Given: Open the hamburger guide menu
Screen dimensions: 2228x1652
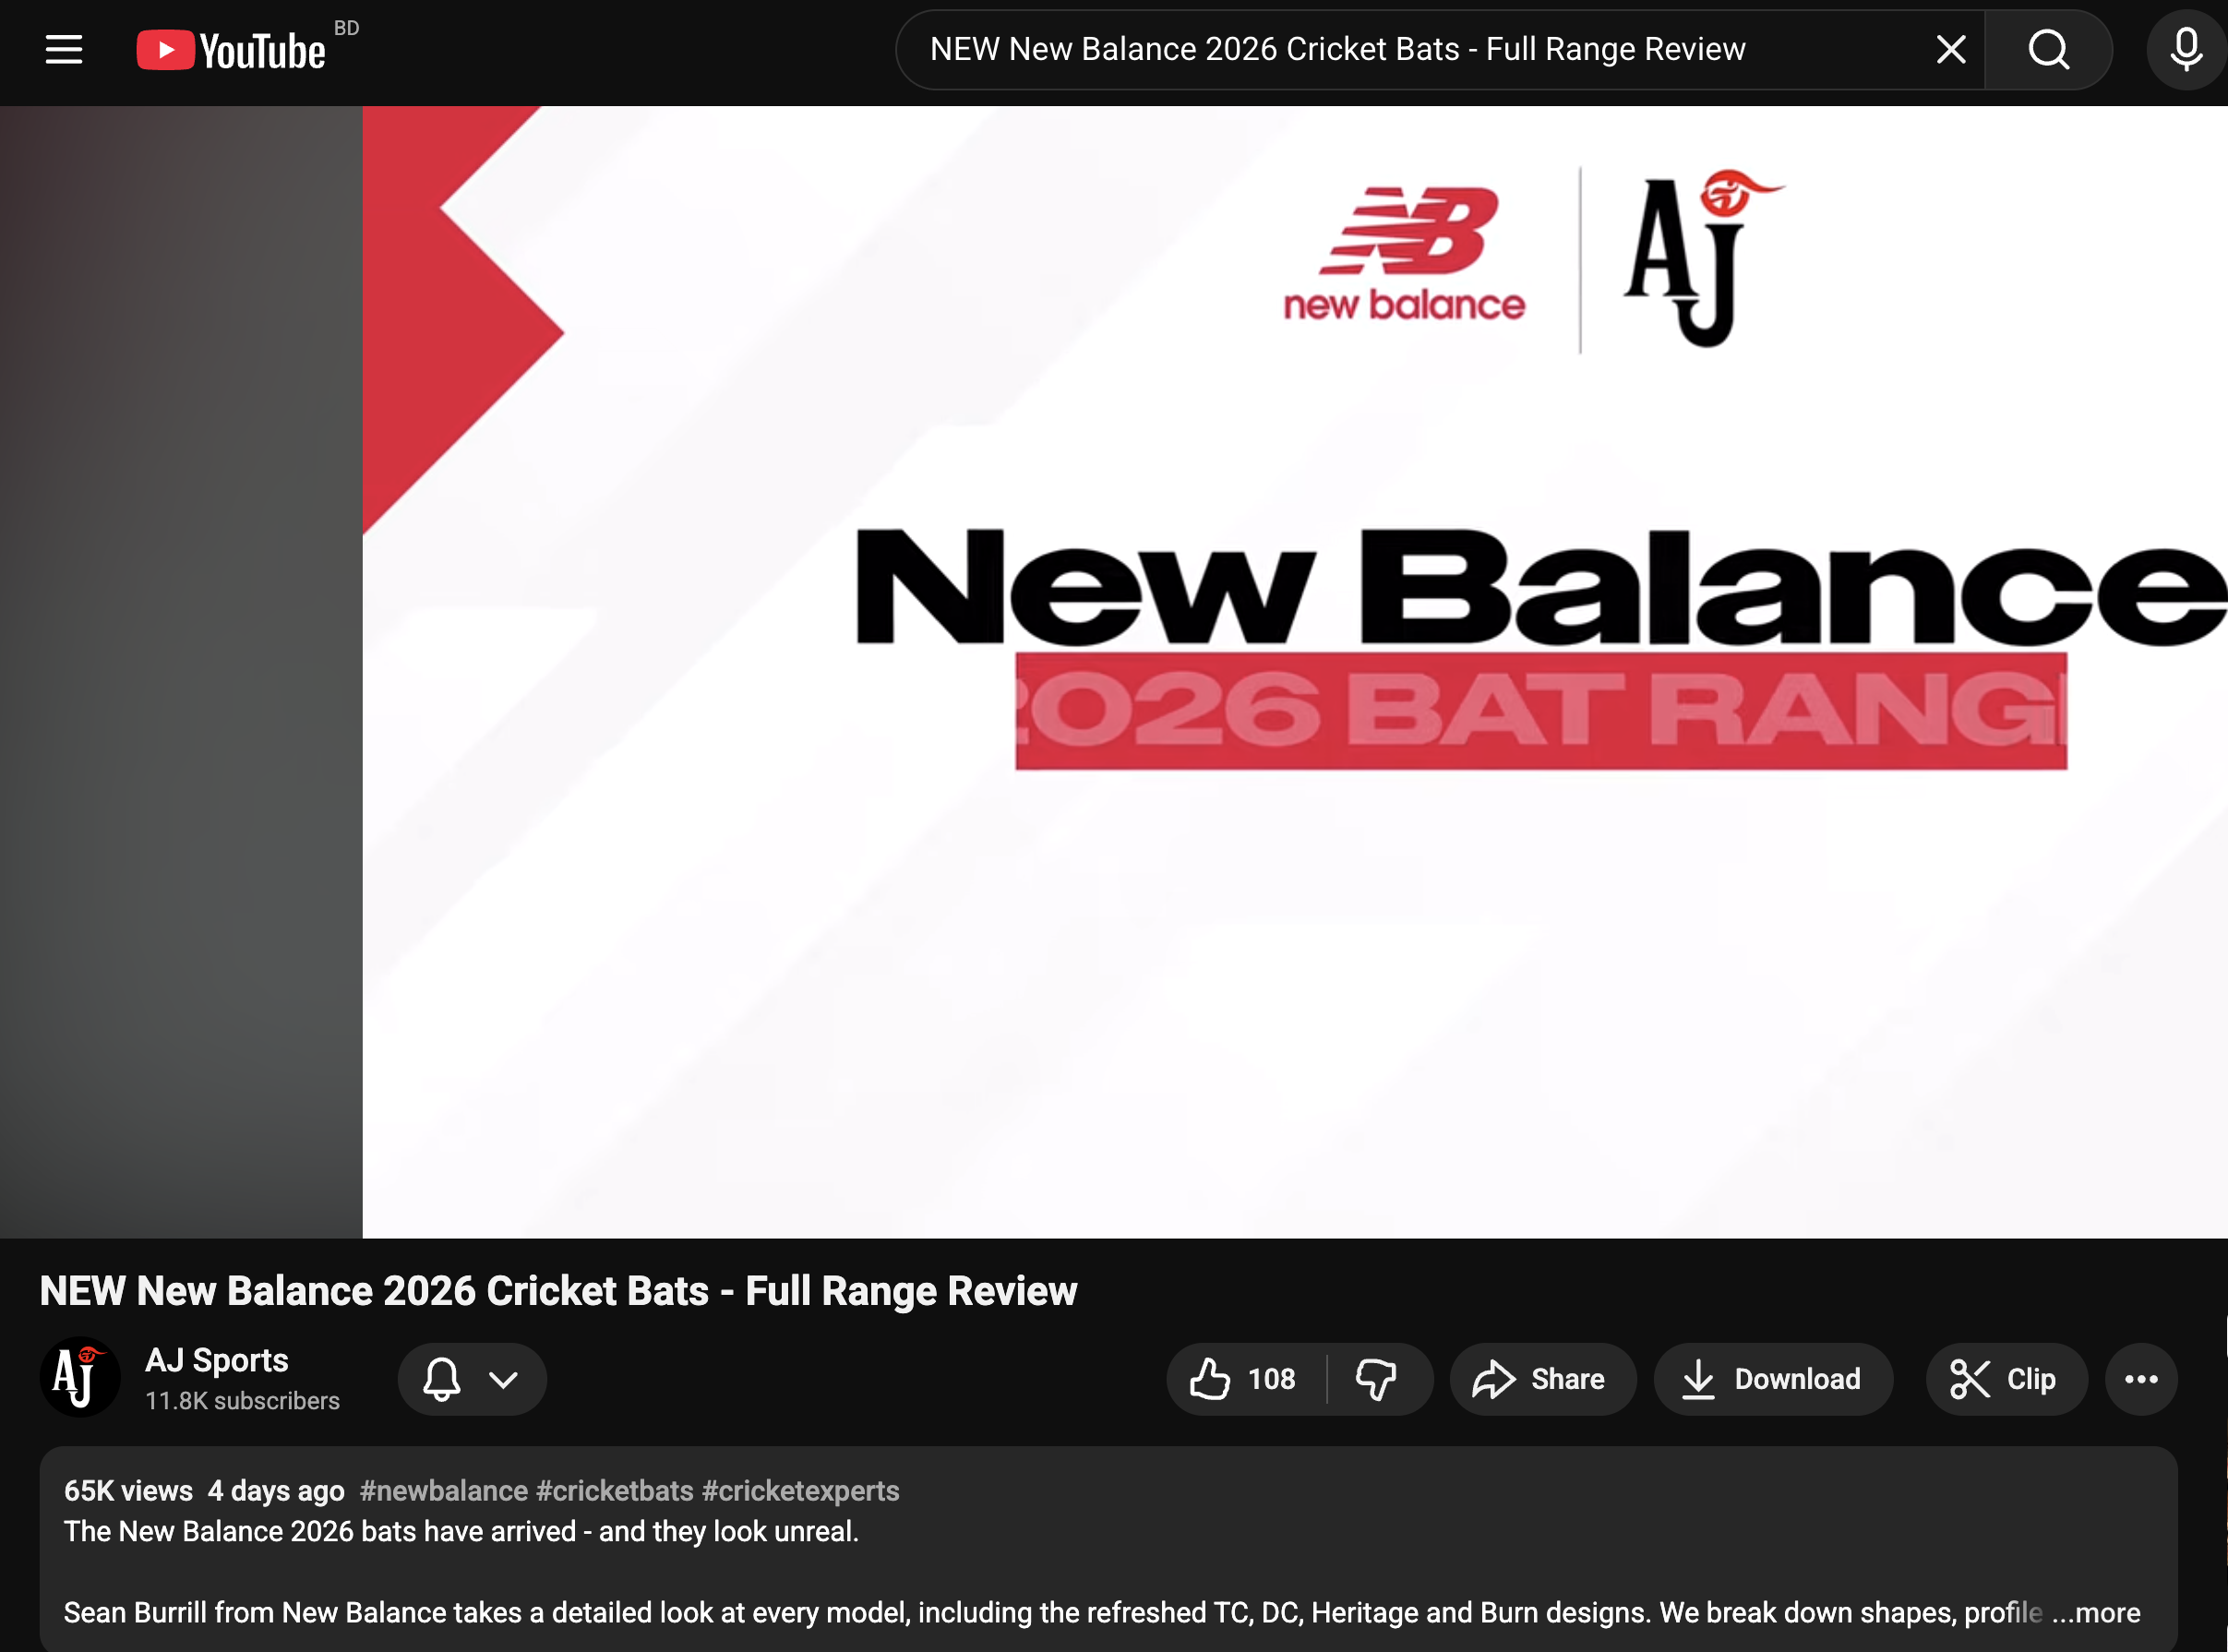Looking at the screenshot, I should [64, 49].
